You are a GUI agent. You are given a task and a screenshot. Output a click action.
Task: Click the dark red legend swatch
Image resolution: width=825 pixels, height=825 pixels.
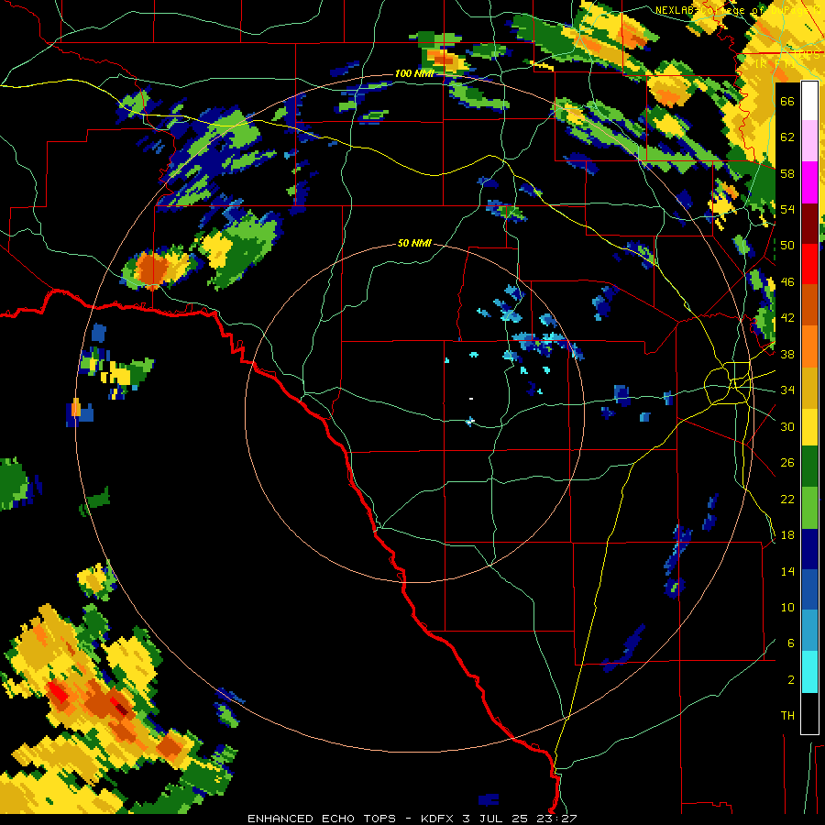(809, 223)
